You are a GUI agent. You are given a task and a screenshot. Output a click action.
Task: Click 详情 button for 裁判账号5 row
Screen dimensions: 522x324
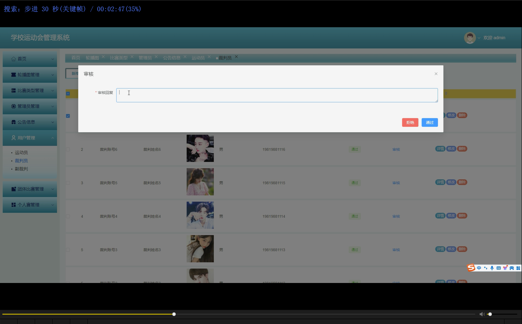[440, 182]
